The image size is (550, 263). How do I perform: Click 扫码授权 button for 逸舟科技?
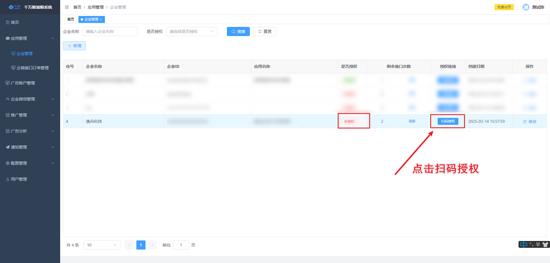pos(448,121)
